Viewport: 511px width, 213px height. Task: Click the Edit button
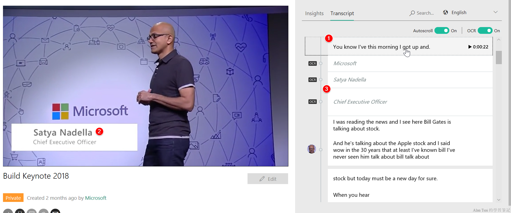[x=268, y=179]
